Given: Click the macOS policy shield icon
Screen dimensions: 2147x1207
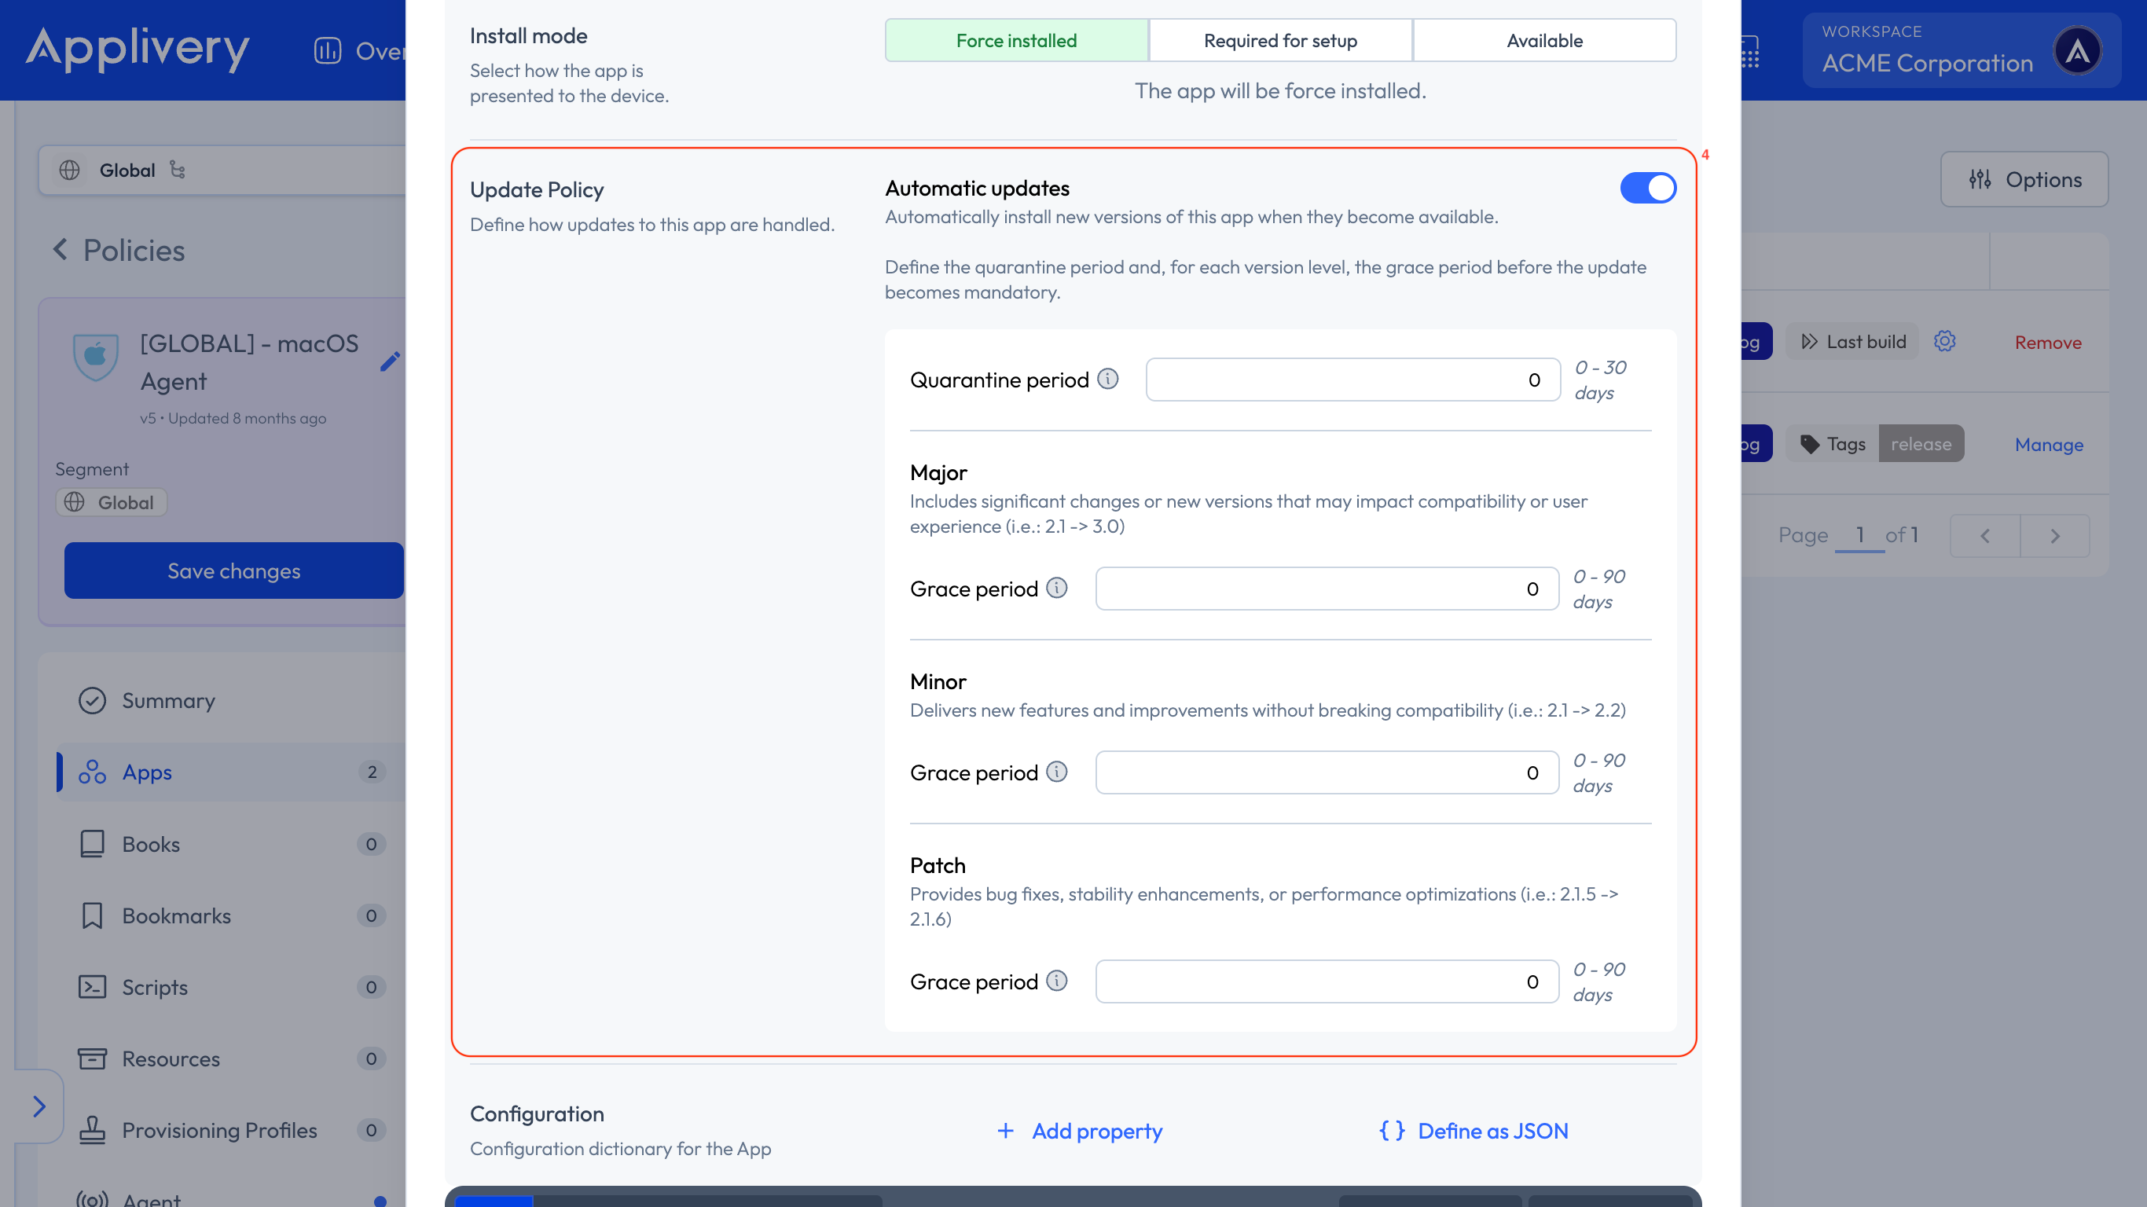Looking at the screenshot, I should pyautogui.click(x=96, y=356).
